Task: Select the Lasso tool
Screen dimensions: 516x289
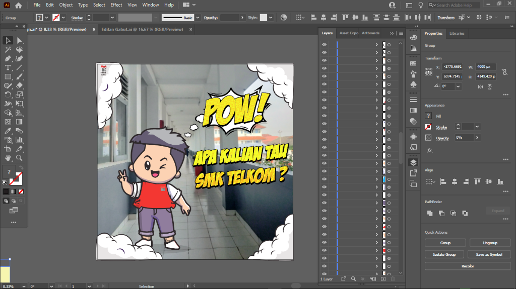Action: 19,50
